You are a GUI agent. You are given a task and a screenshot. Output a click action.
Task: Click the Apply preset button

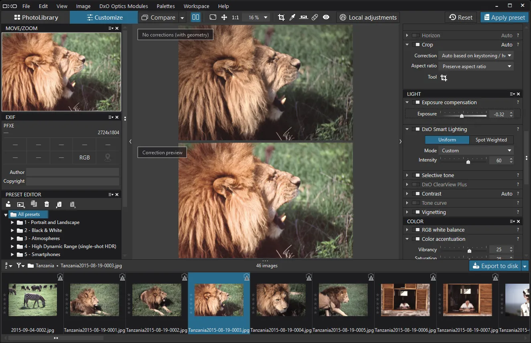click(x=504, y=18)
